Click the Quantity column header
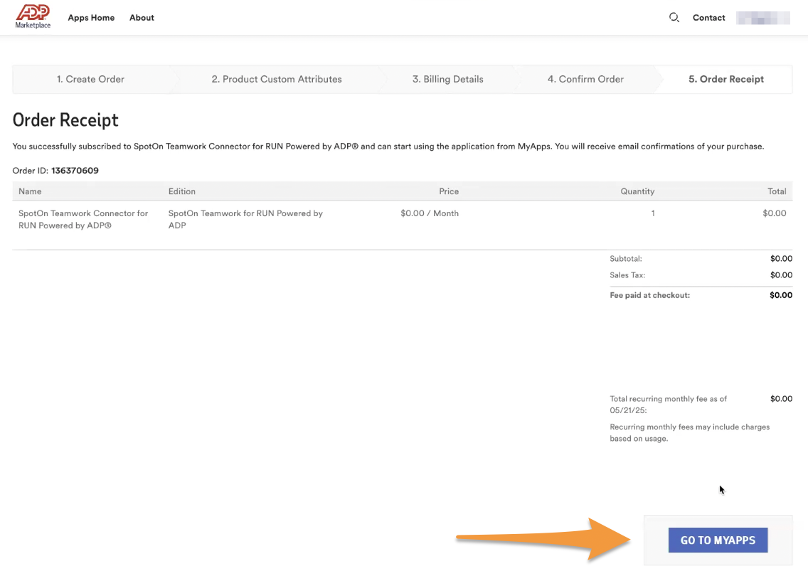The width and height of the screenshot is (808, 576). coord(637,191)
